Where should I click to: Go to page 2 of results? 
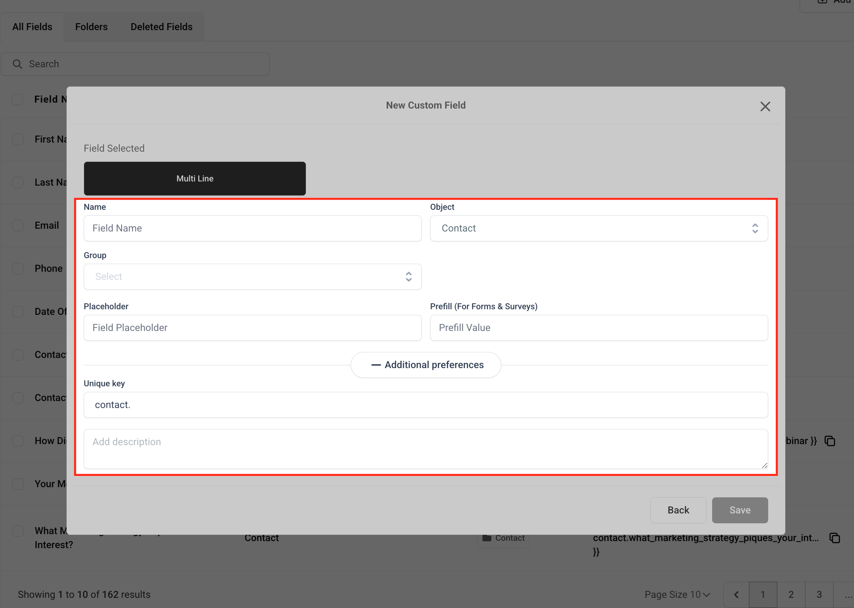(791, 594)
